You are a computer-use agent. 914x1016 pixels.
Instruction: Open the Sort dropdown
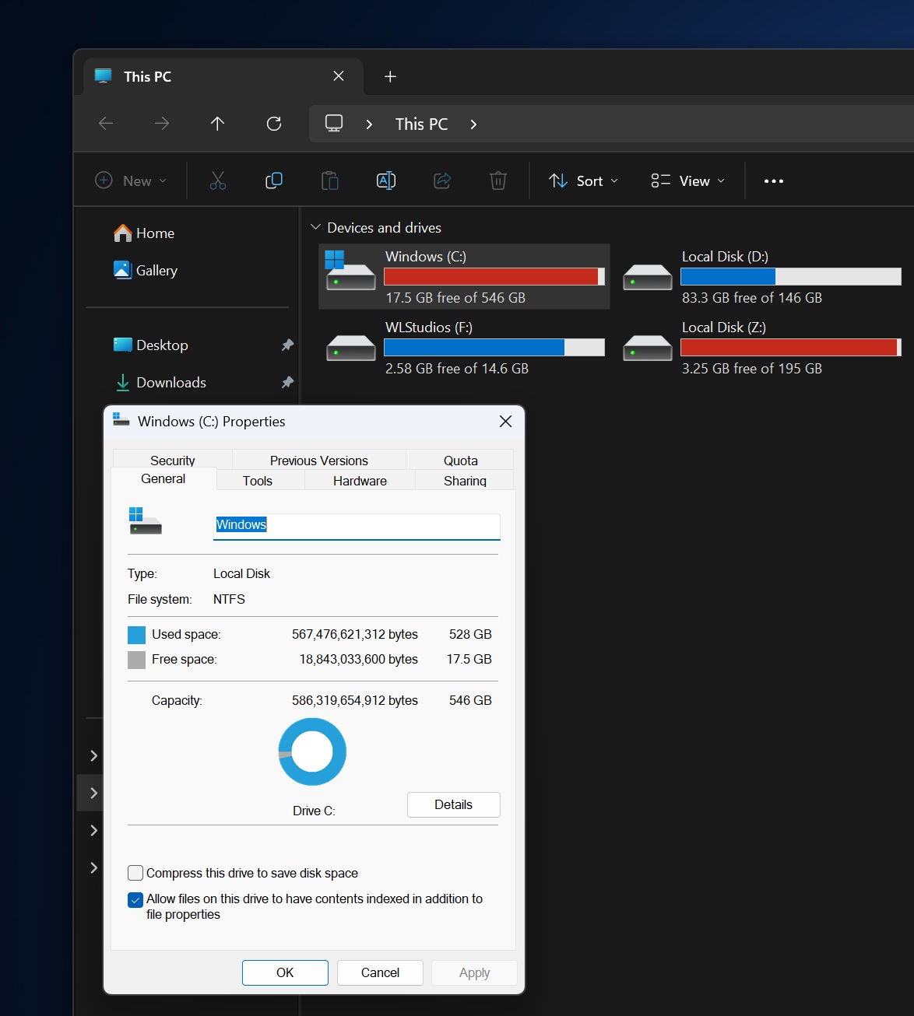582,180
